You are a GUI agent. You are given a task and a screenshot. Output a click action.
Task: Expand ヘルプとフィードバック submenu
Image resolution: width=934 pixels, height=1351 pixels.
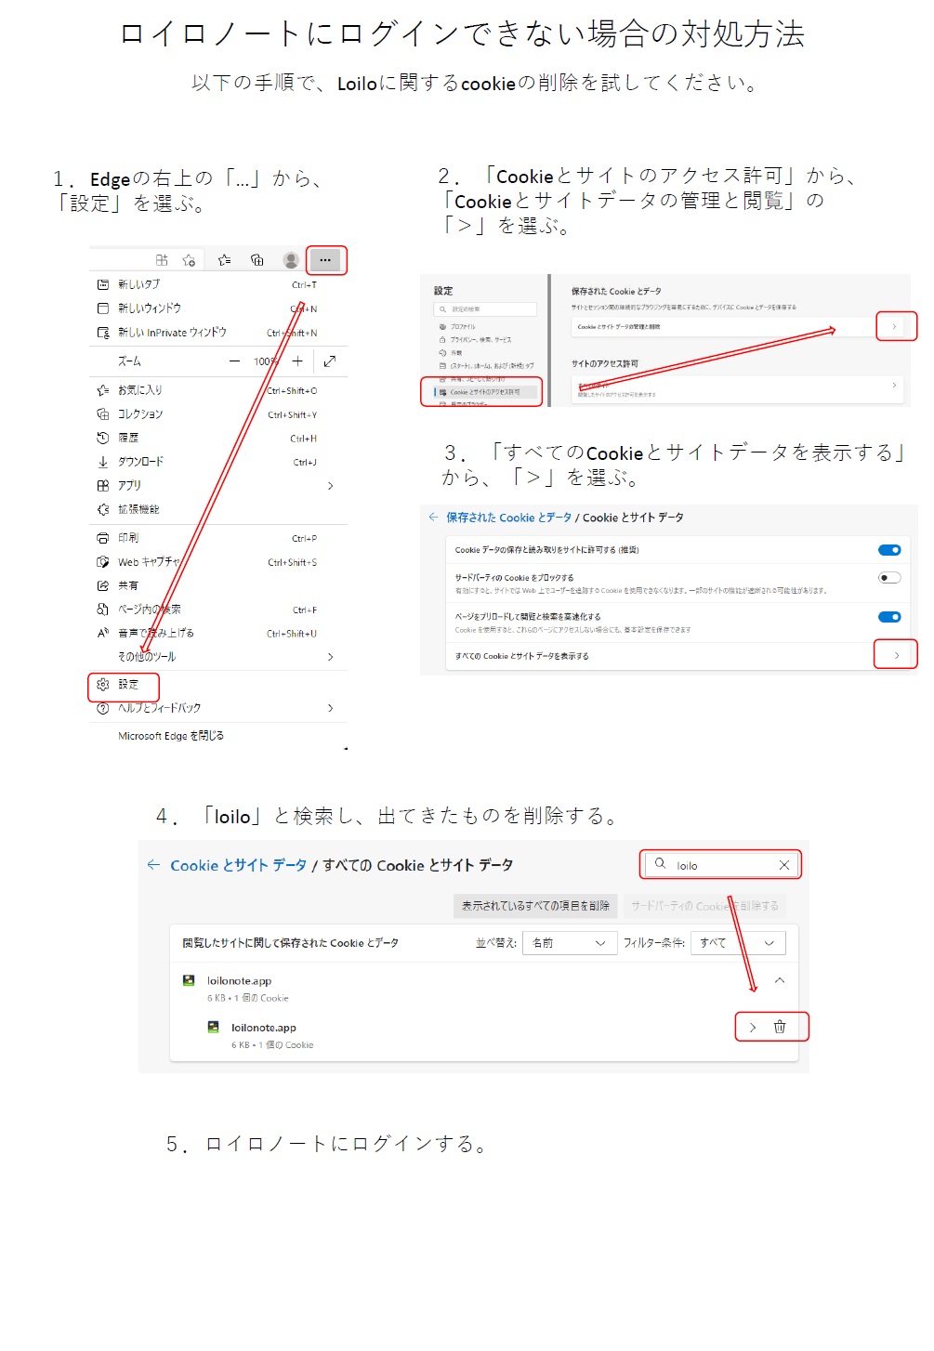tap(218, 708)
